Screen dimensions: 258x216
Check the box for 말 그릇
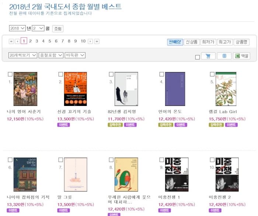61,160
